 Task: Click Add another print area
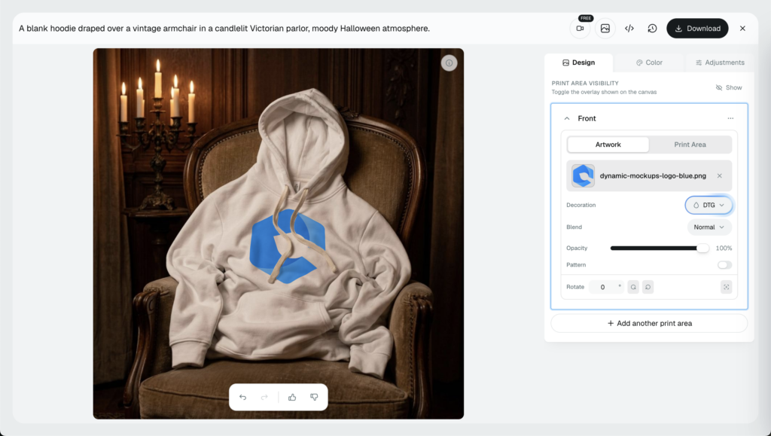click(649, 324)
